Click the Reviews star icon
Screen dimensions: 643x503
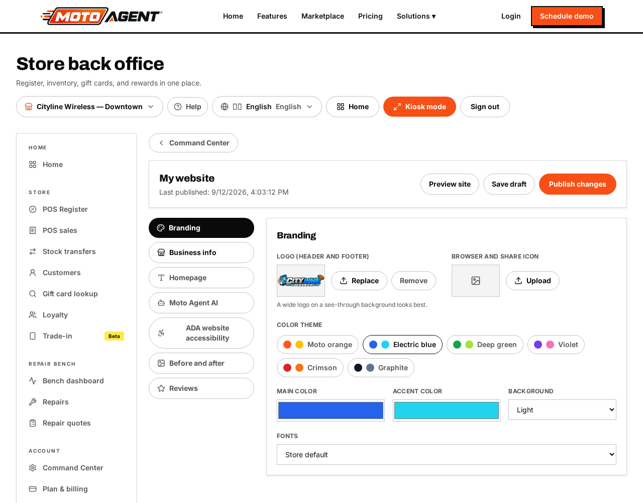click(161, 388)
